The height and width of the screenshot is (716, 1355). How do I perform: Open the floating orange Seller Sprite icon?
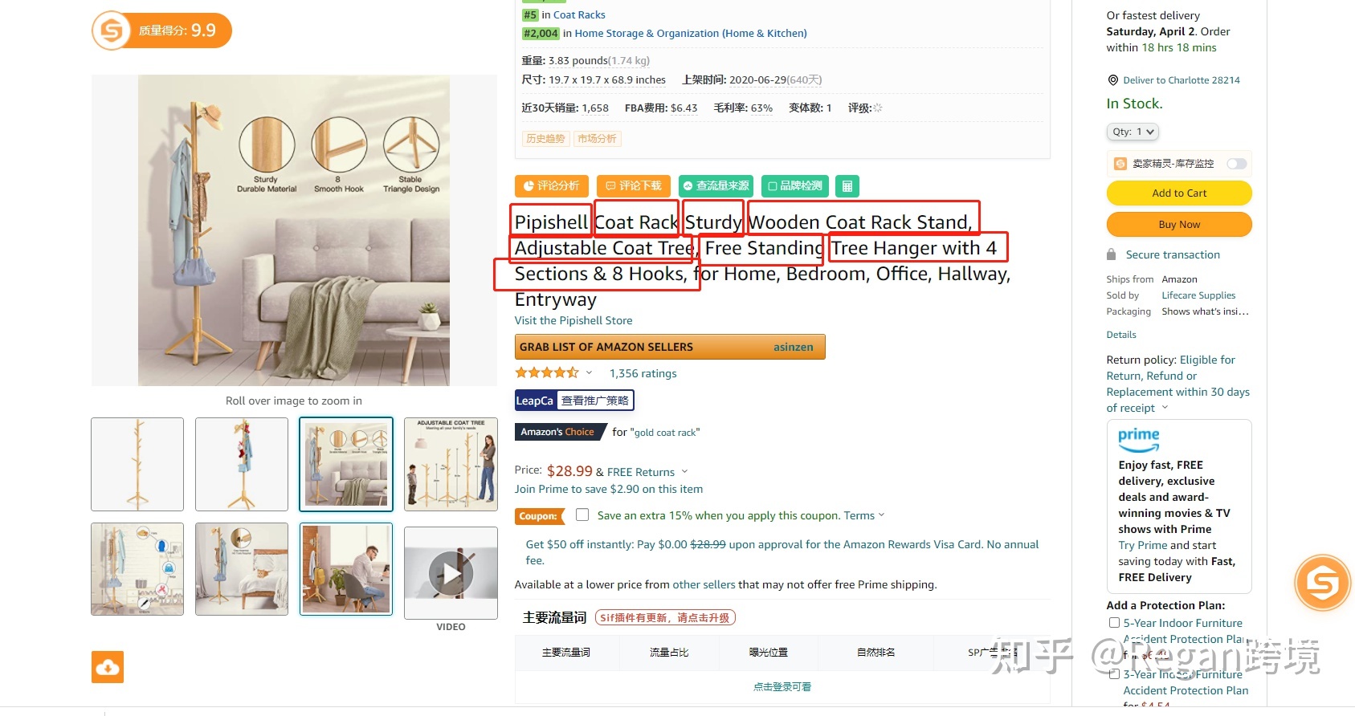(x=1322, y=583)
